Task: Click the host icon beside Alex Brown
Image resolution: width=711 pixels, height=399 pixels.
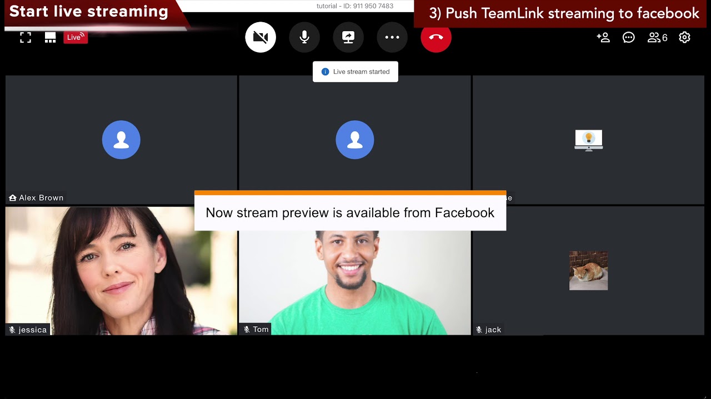Action: point(13,198)
